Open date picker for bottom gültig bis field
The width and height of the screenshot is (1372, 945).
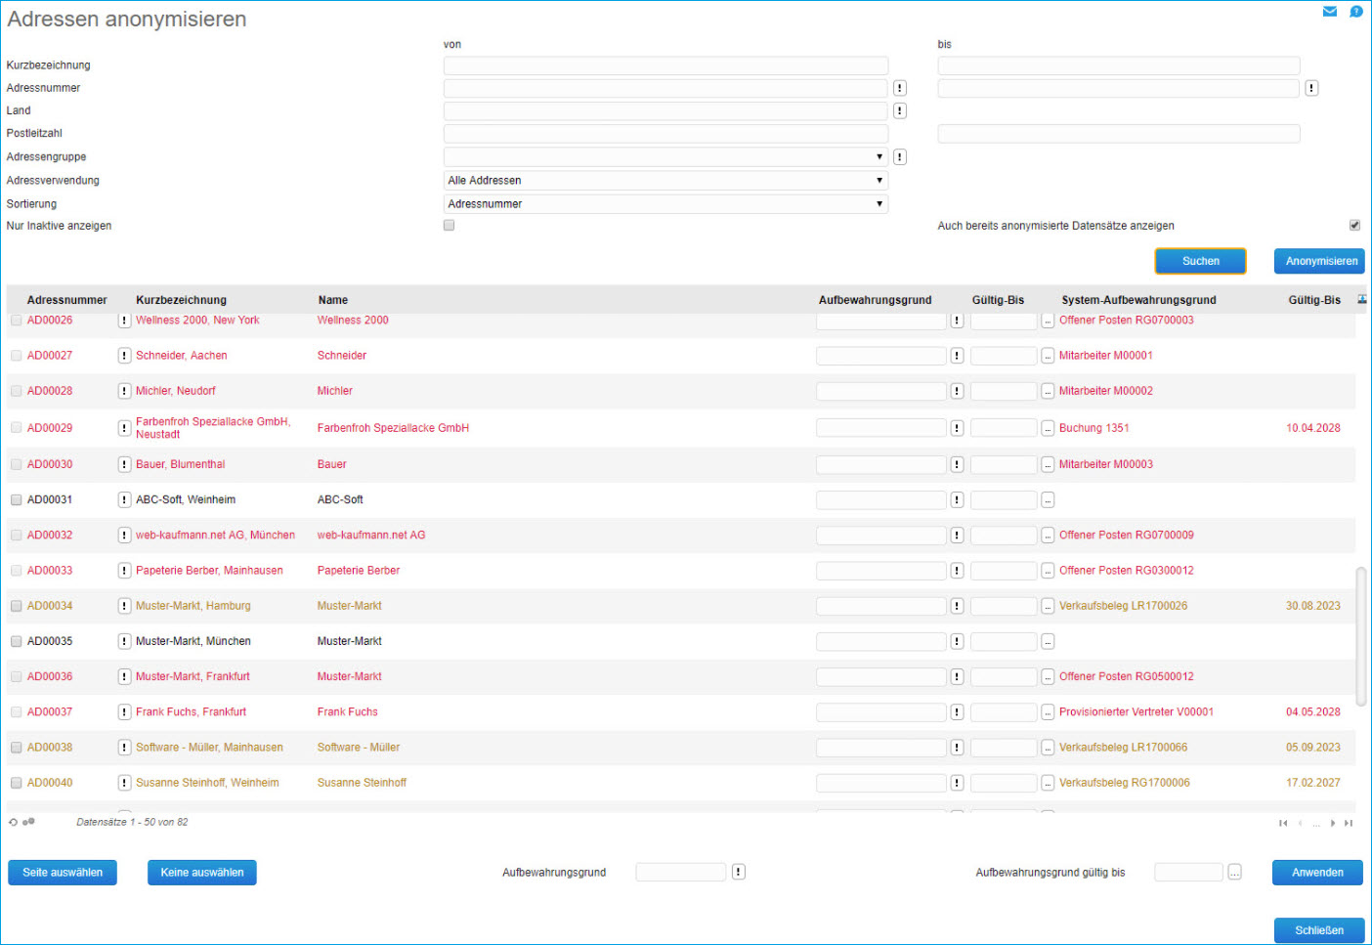(x=1234, y=873)
